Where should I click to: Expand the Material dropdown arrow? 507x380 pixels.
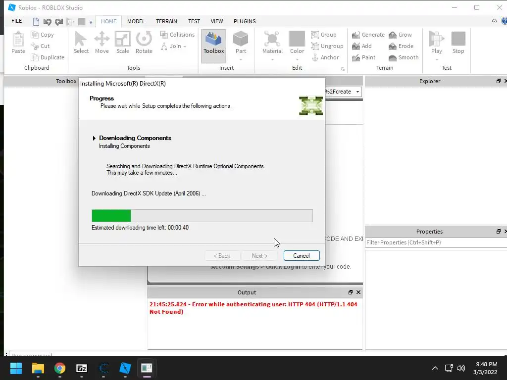272,59
